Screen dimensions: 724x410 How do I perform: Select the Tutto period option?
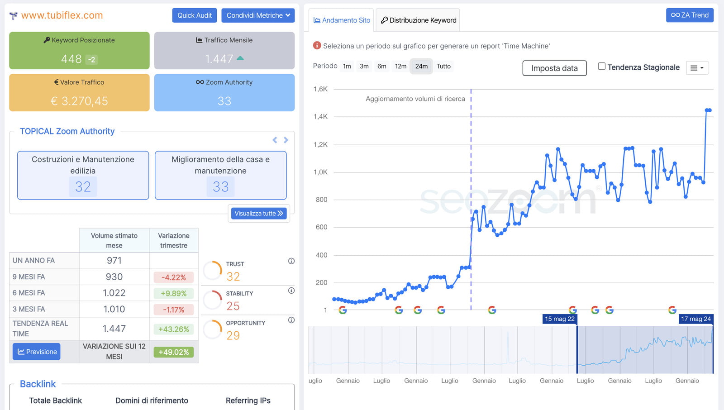(443, 66)
